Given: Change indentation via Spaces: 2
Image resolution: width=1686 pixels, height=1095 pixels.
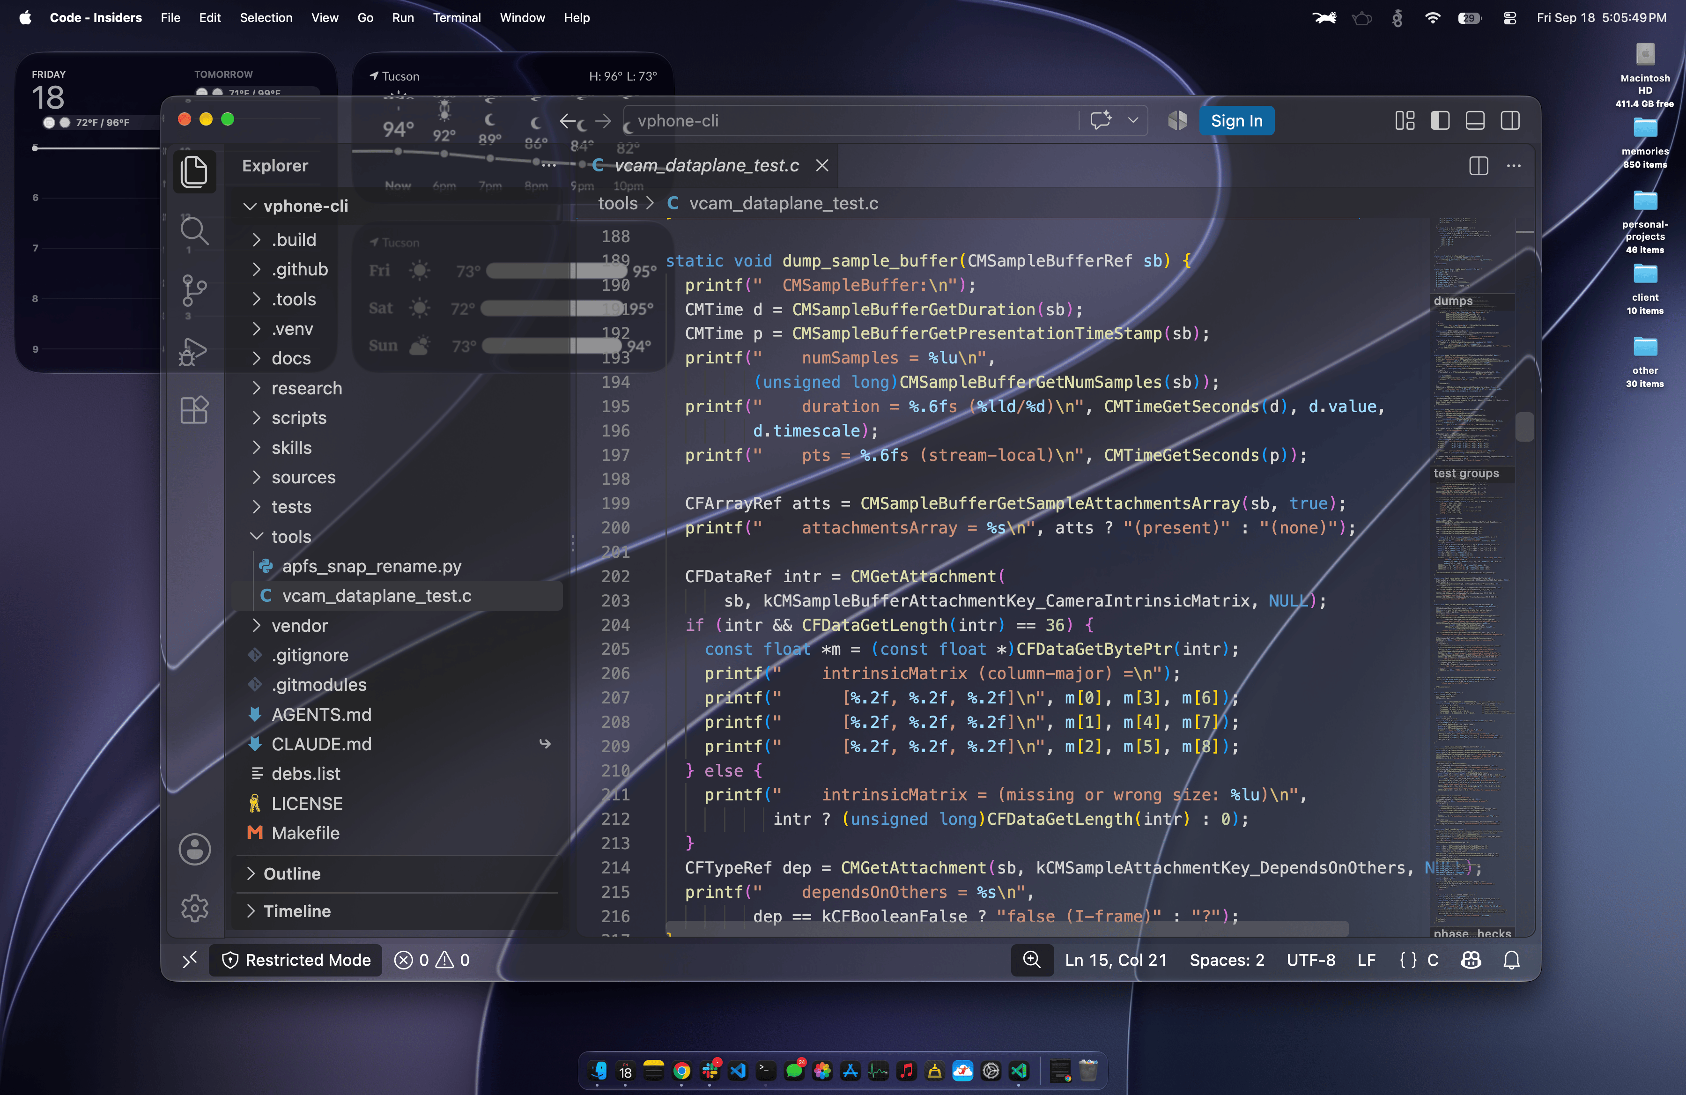Looking at the screenshot, I should click(x=1226, y=960).
